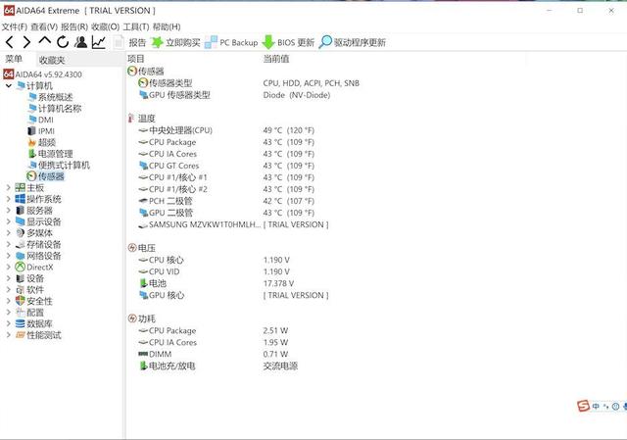The image size is (627, 440).
Task: Select IPMI in the tree
Action: [x=41, y=130]
